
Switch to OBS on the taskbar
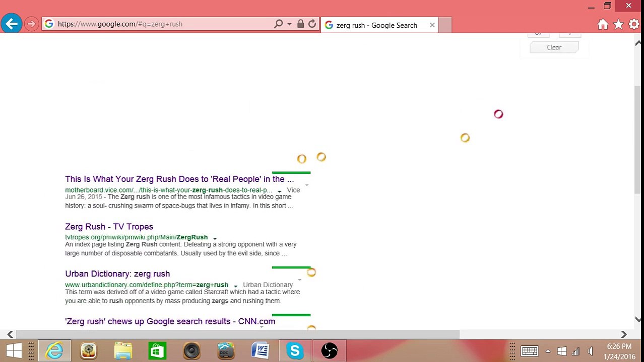329,350
